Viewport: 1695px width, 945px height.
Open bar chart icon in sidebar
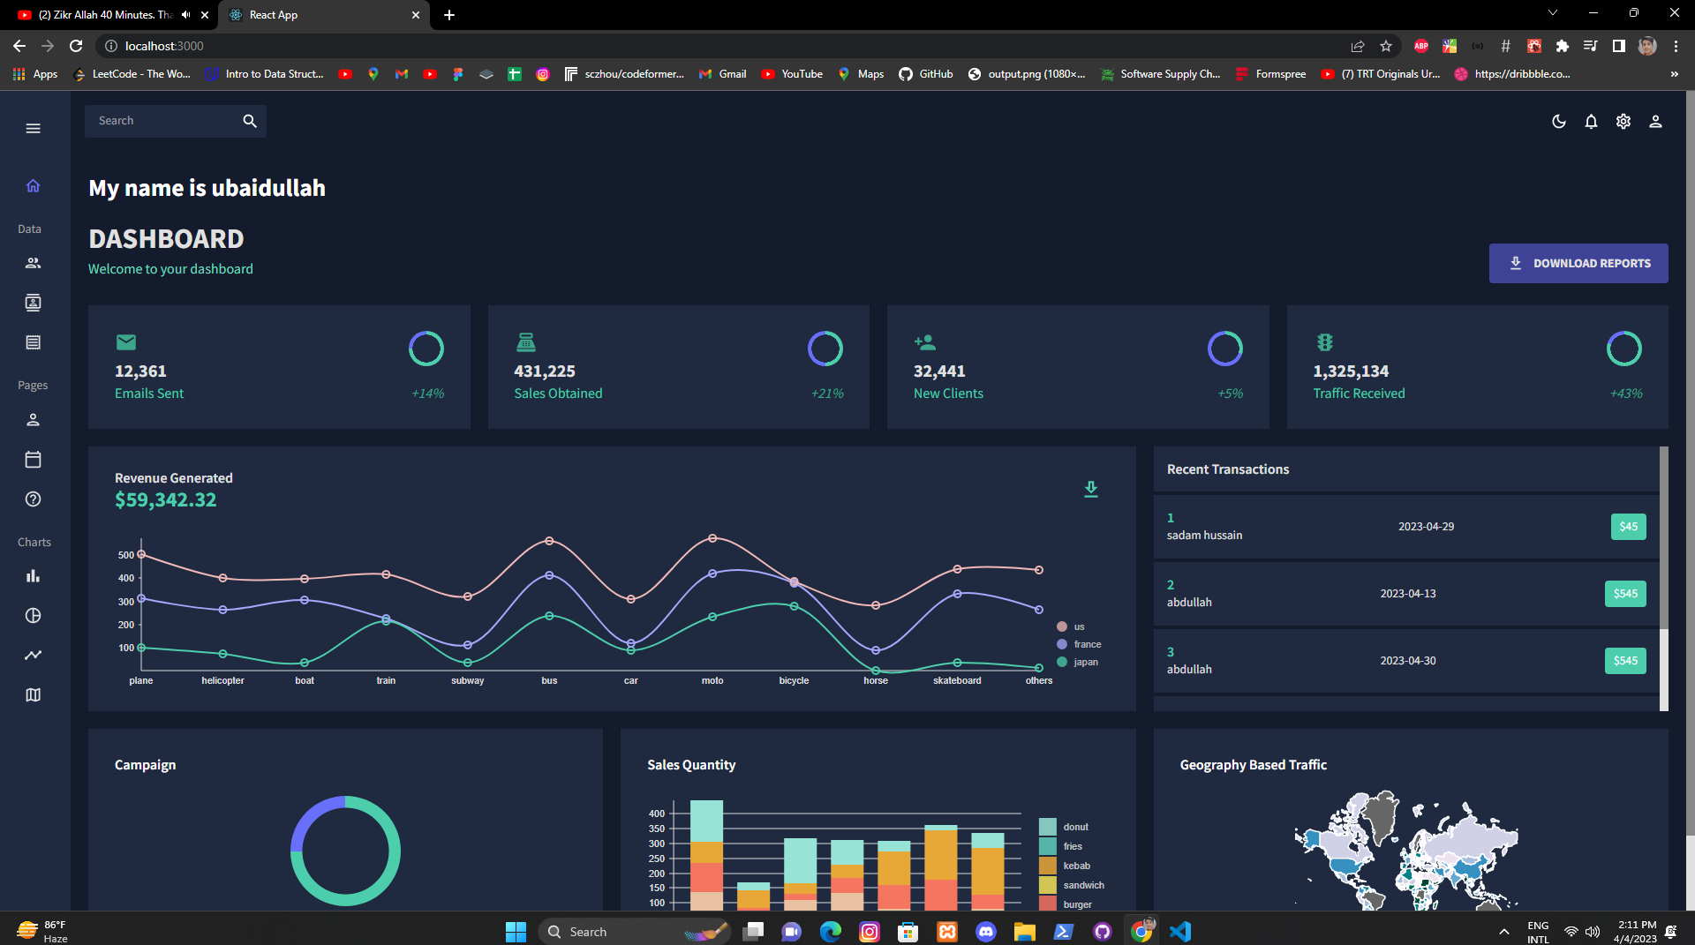34,576
